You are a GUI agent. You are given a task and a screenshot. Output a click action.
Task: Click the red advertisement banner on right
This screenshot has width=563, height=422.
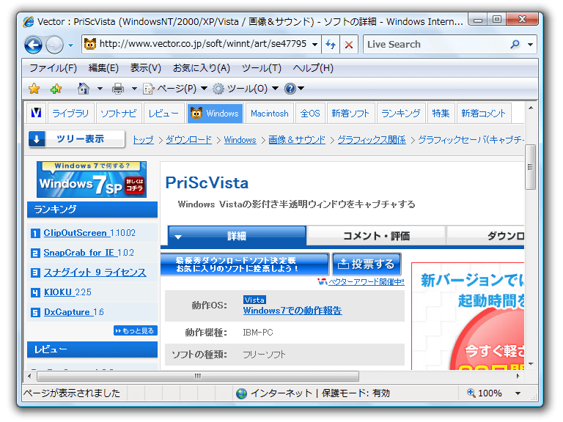(468, 316)
